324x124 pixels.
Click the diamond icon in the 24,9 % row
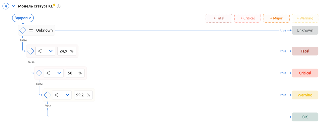click(x=31, y=51)
